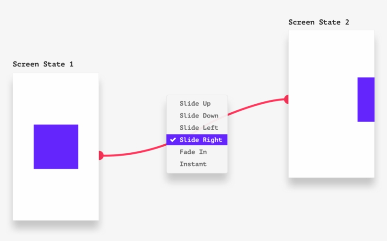Choose the Instant transition option
The height and width of the screenshot is (241, 387).
[x=193, y=164]
